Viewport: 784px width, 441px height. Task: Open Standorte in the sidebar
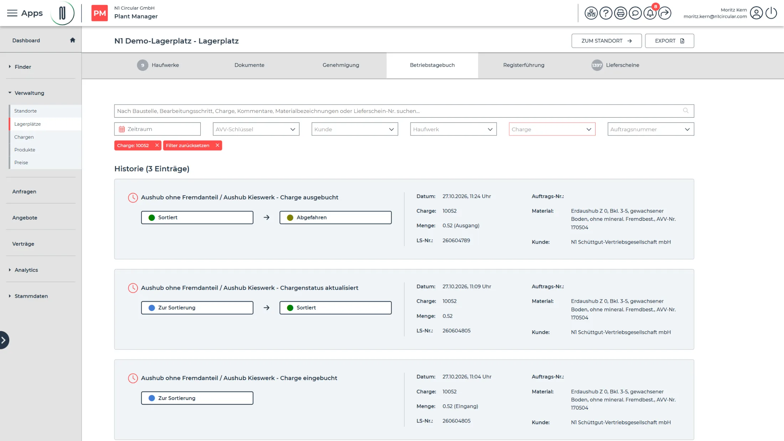25,111
